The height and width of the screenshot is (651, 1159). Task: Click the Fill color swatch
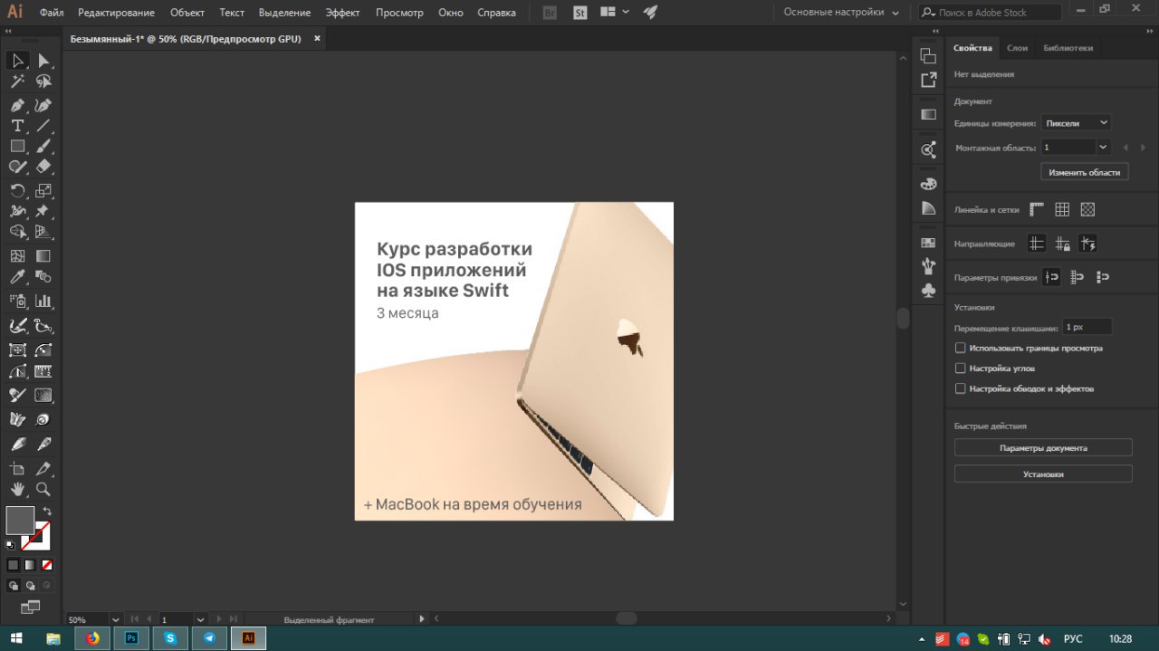[x=20, y=520]
